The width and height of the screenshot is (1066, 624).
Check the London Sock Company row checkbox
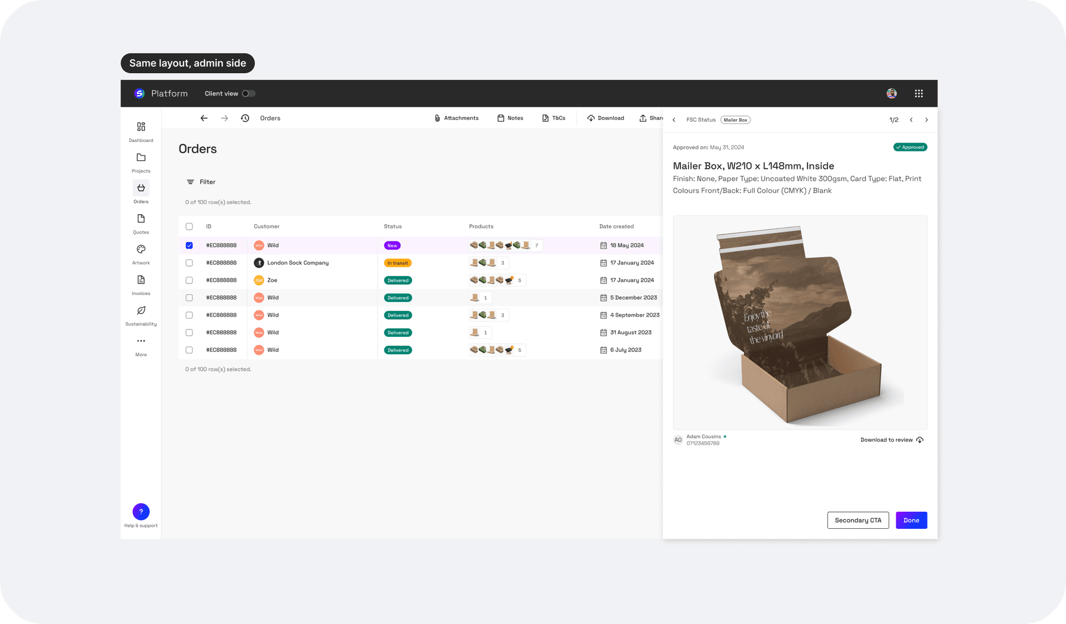(189, 263)
